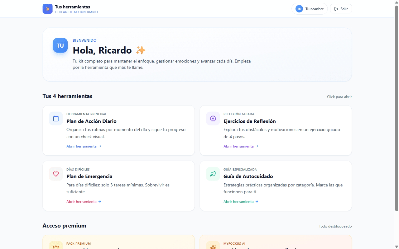Viewport: 399px width, 249px height.
Task: Click the logout arrow icon in Salir
Action: (x=336, y=9)
